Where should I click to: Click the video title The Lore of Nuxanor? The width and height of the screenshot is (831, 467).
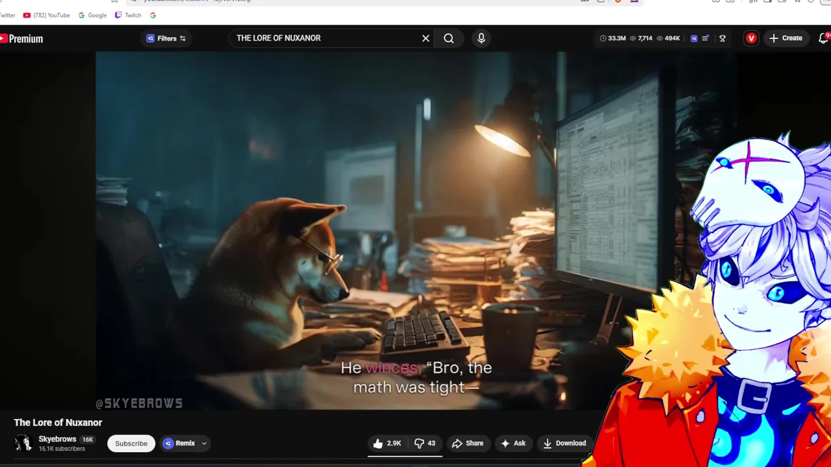pyautogui.click(x=58, y=422)
